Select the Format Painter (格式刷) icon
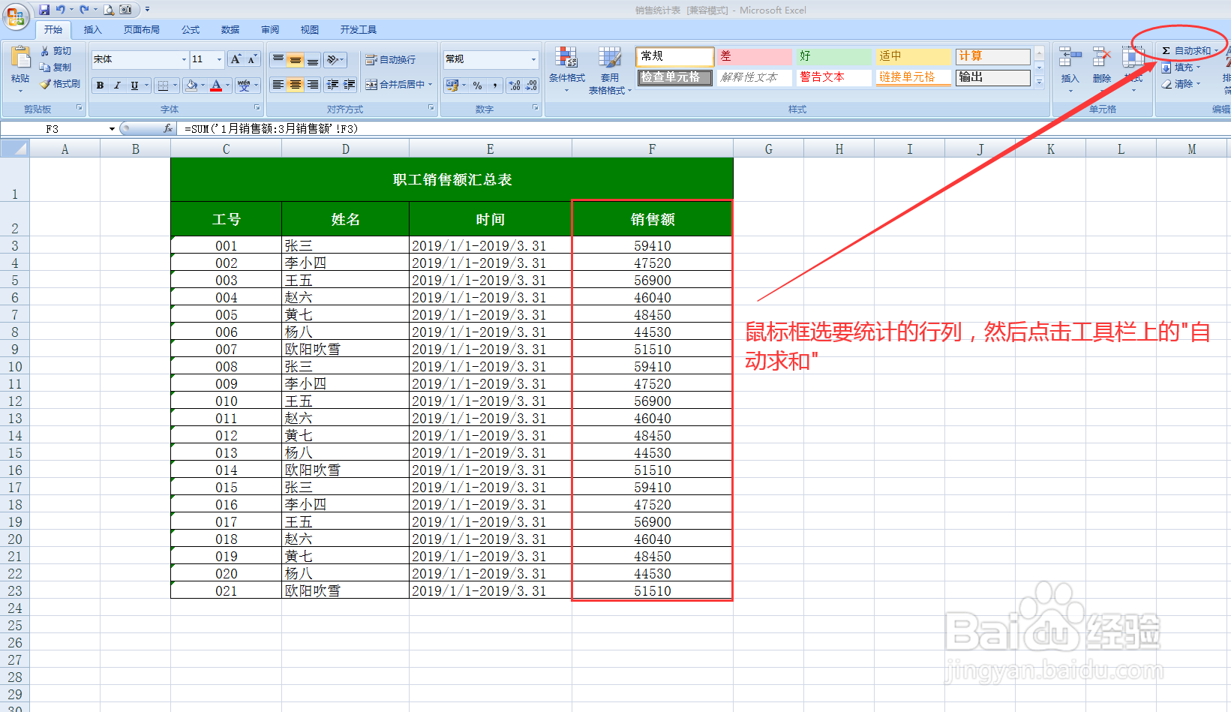Viewport: 1231px width, 712px height. point(62,84)
